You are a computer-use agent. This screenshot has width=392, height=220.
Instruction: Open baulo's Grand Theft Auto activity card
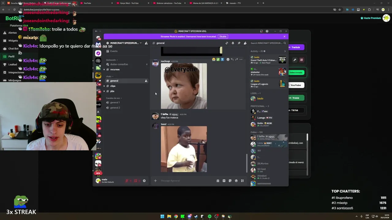coord(268,60)
